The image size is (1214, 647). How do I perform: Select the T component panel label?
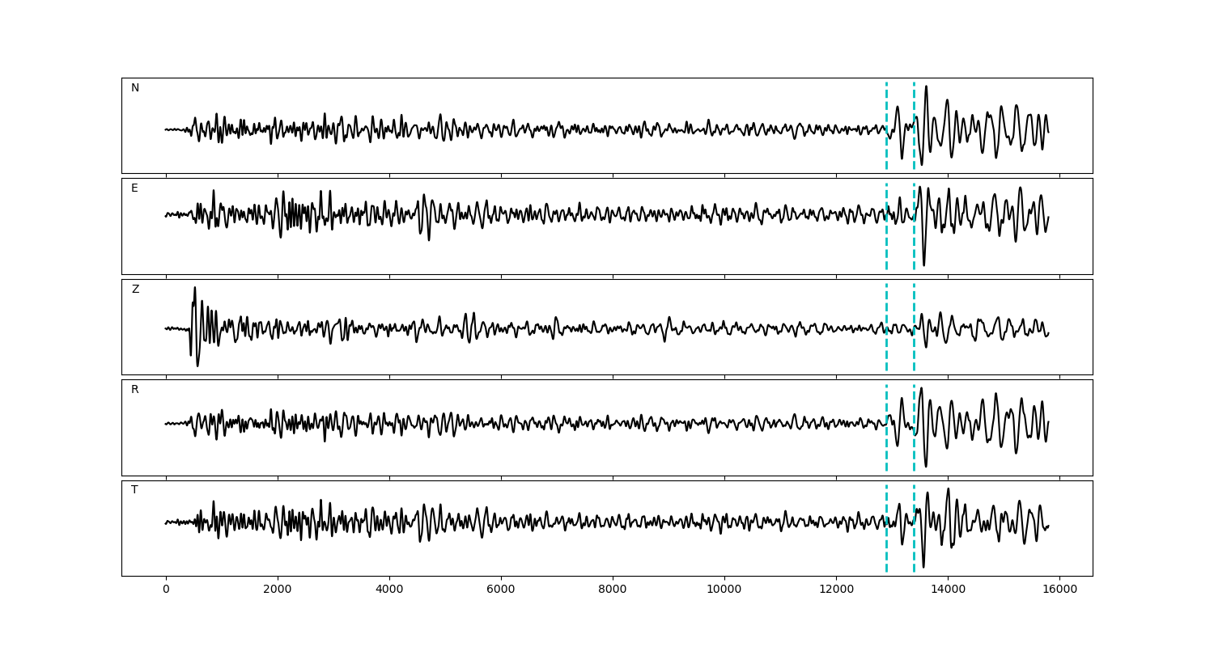tap(134, 490)
